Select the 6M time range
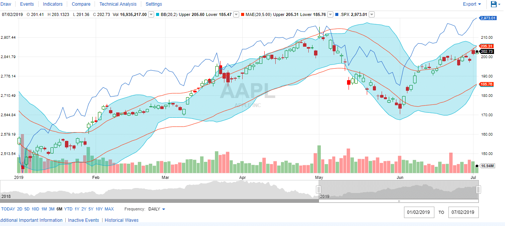The image size is (505, 226). 59,209
